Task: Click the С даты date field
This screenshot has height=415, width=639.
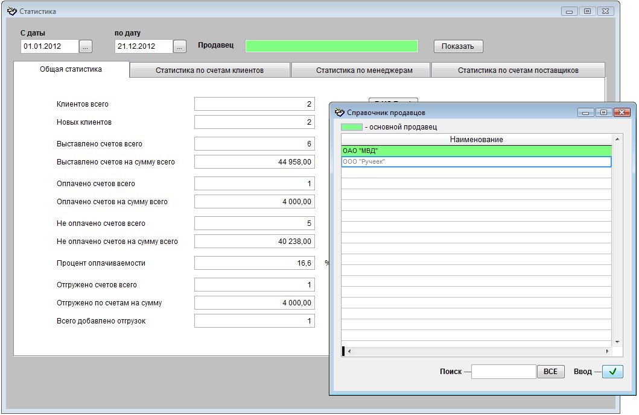Action: (x=49, y=46)
